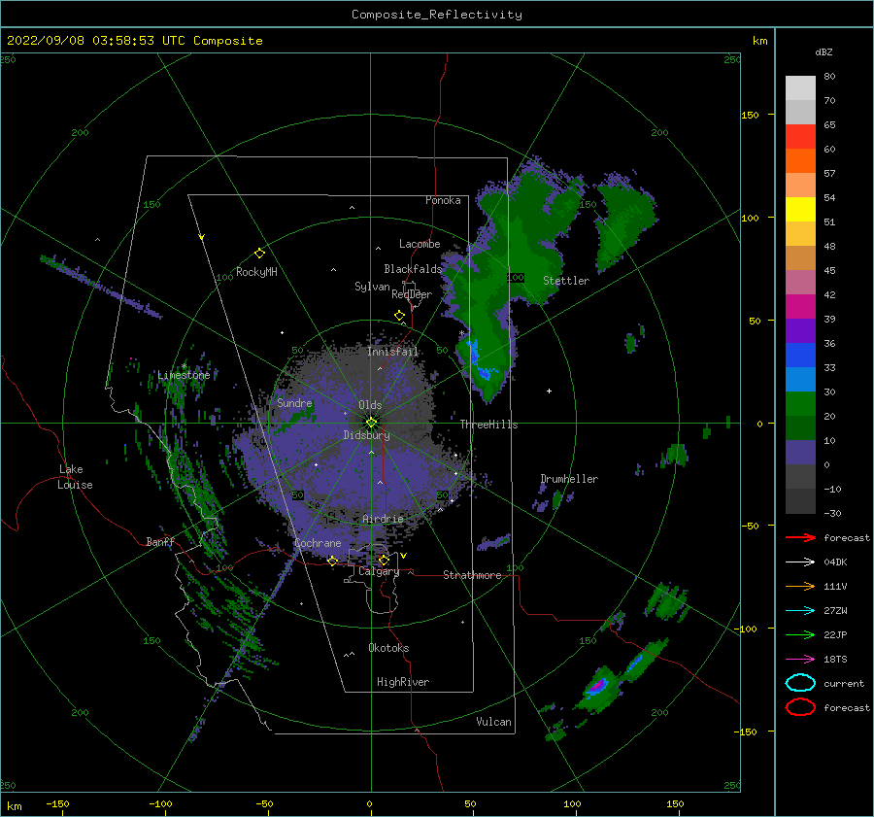
Task: Click the Didsbury city label
Action: tap(367, 435)
